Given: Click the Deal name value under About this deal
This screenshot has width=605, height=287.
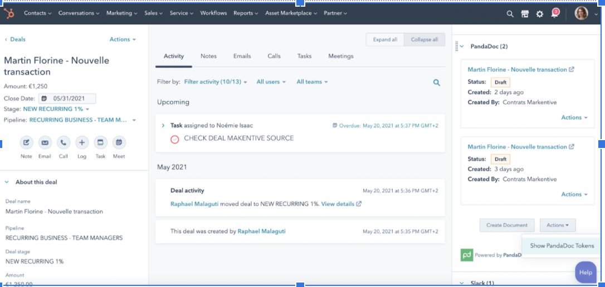Looking at the screenshot, I should tap(55, 211).
